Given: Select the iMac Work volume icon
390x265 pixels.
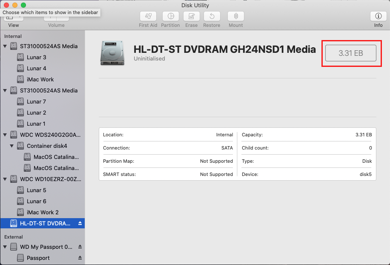Looking at the screenshot, I should (20, 79).
